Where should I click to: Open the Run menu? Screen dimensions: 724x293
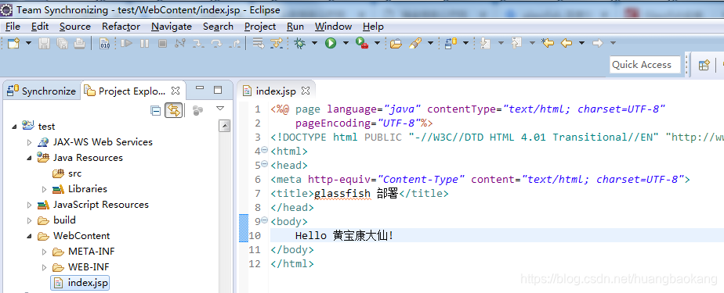[295, 27]
